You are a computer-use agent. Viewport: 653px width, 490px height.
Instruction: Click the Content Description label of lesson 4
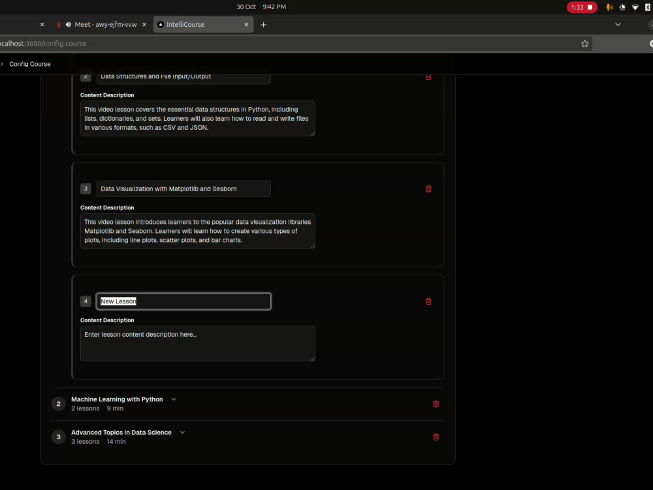coord(107,320)
